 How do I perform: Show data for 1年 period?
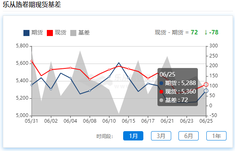pos(216,136)
